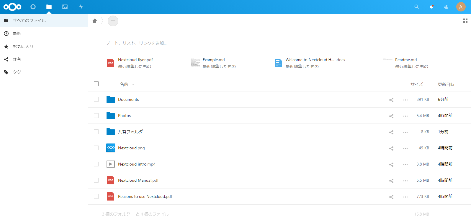Open the Activity lightning bolt app
Screen dimensions: 471x222
(x=81, y=7)
